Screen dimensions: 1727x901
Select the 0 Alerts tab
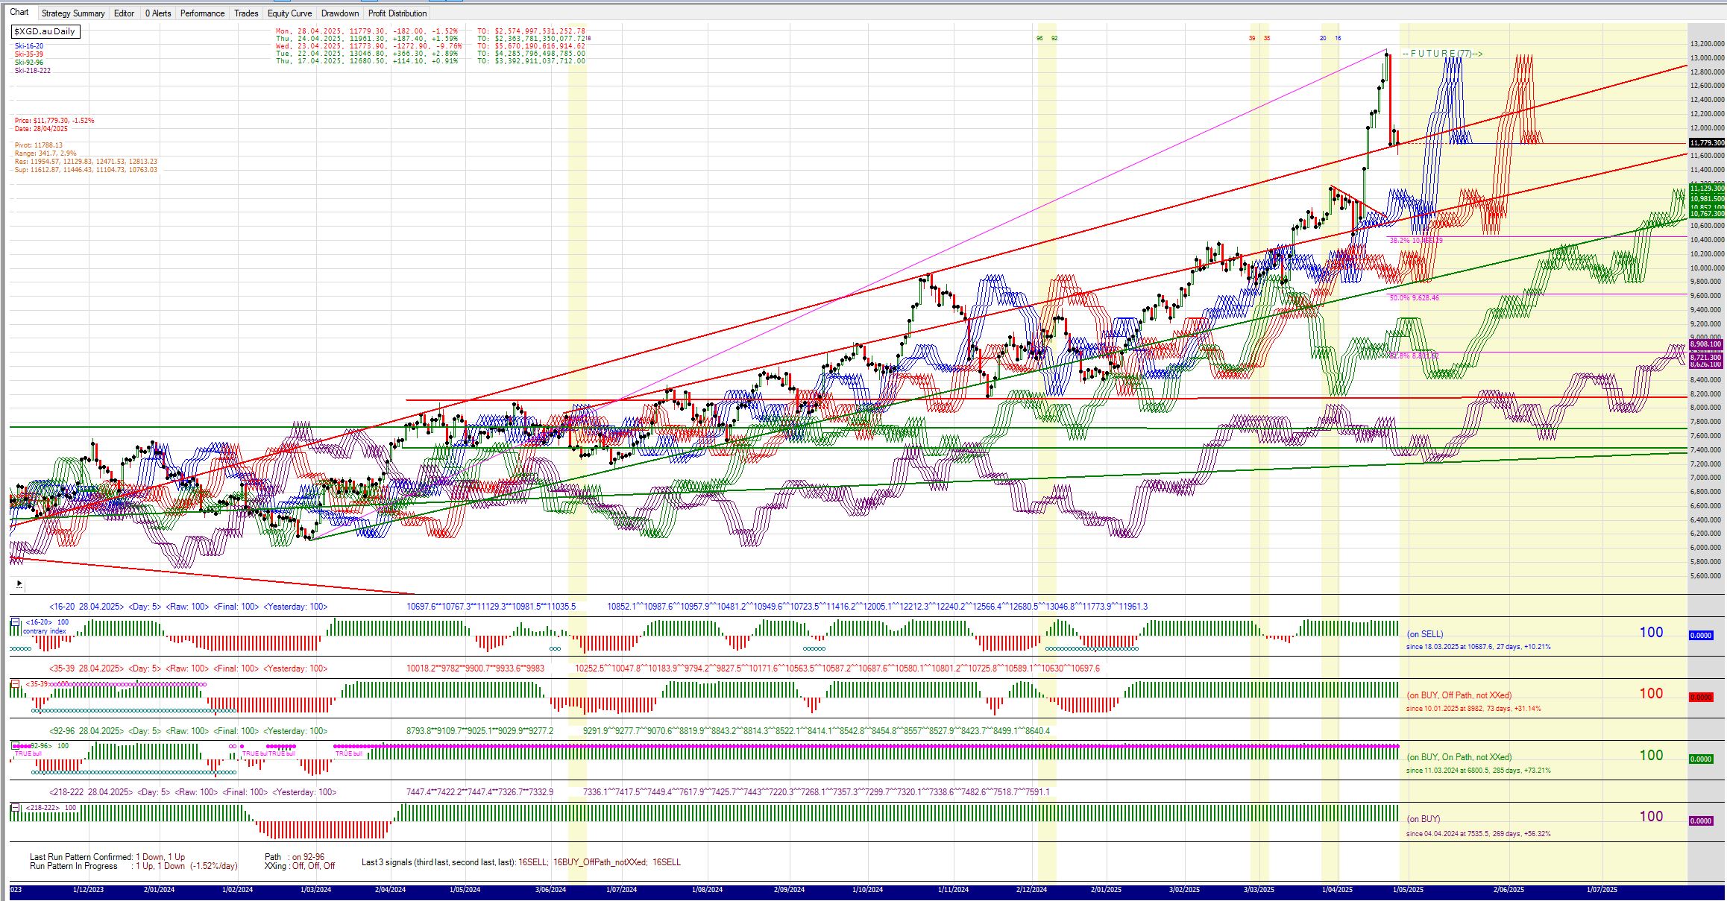click(x=158, y=13)
